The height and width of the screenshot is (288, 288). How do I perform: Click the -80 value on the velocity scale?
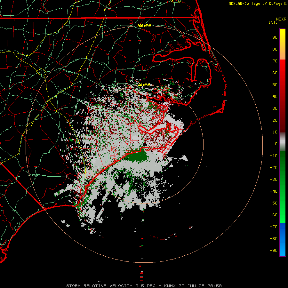pos(274,239)
